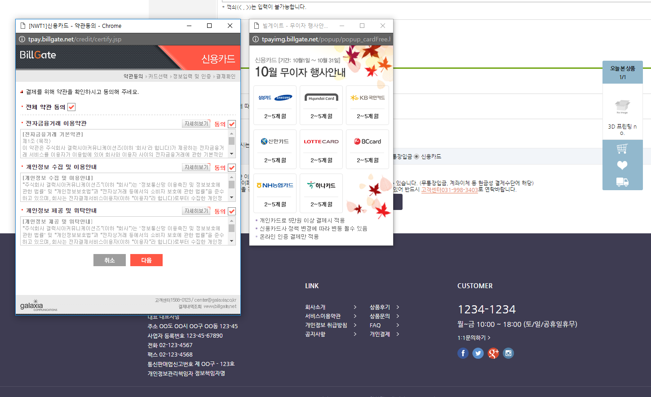Open the FAQ footer link
This screenshot has width=651, height=397.
point(375,325)
